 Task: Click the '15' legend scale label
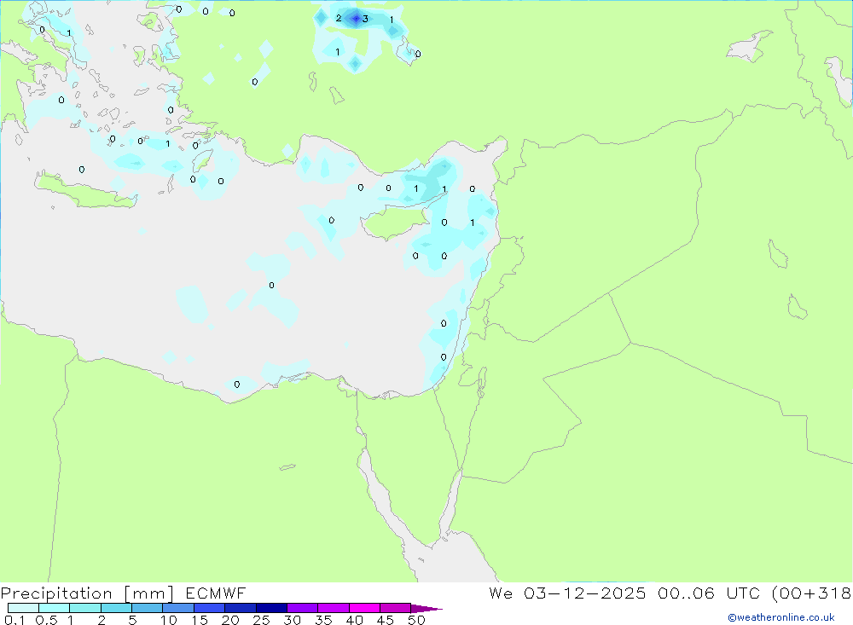click(200, 620)
